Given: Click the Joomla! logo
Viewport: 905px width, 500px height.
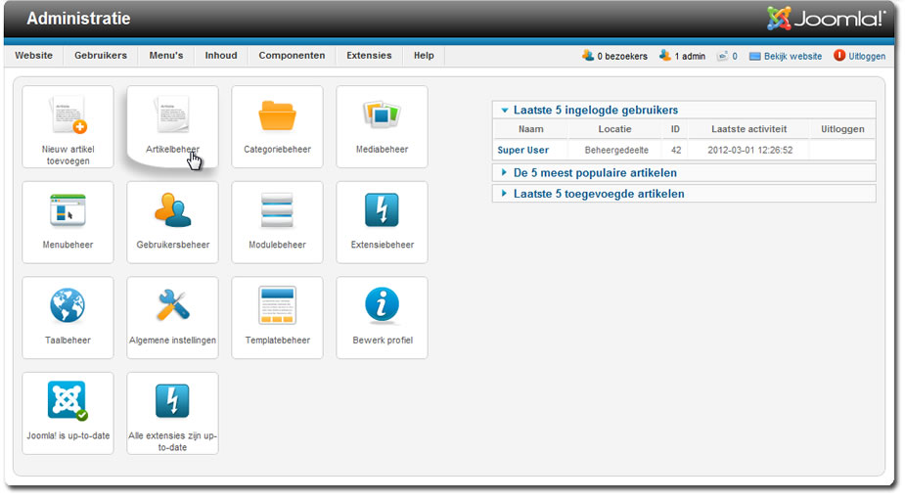Looking at the screenshot, I should 826,19.
